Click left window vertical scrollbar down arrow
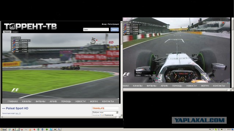 121,115
